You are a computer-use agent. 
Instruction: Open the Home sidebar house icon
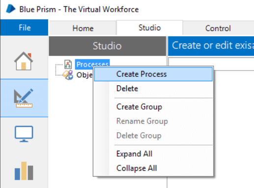24,61
